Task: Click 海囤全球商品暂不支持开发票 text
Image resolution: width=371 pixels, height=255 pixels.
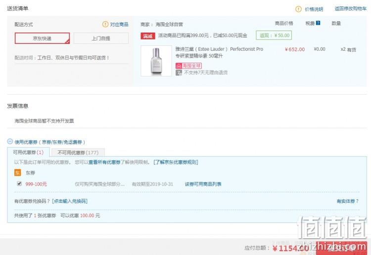Action: pyautogui.click(x=44, y=121)
